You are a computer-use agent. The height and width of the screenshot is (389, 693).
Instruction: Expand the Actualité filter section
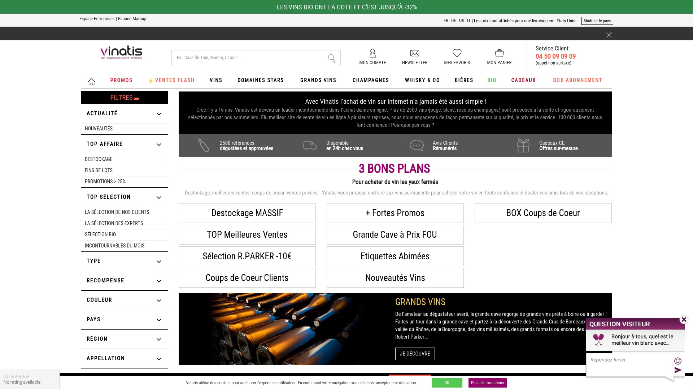click(125, 114)
